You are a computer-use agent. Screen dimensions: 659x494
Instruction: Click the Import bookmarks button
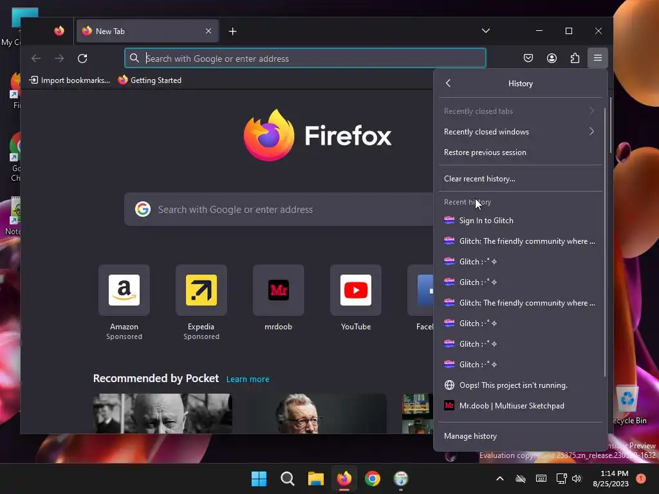point(70,80)
